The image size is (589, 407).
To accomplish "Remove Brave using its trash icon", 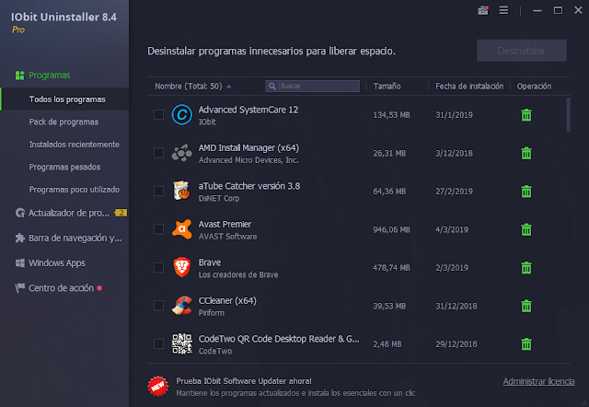I will click(526, 268).
